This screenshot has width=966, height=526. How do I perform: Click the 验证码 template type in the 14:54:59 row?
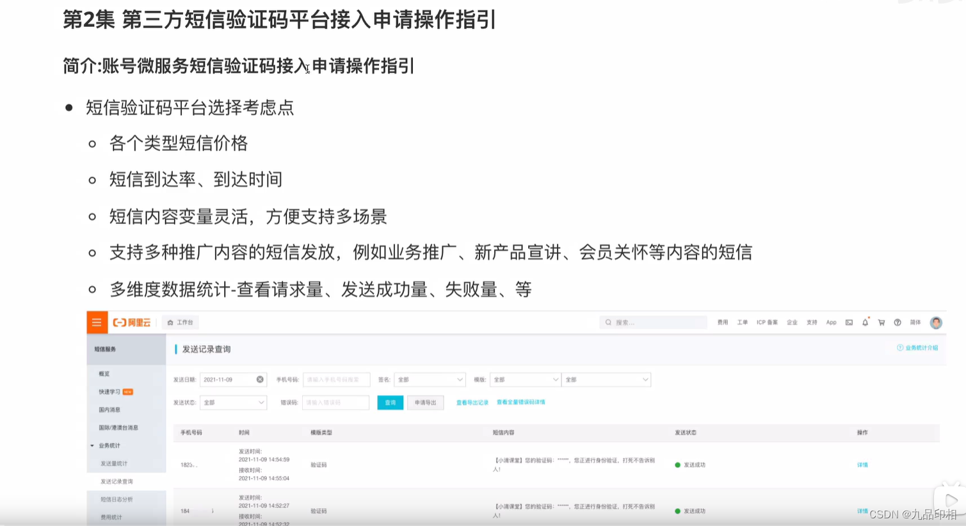point(319,465)
